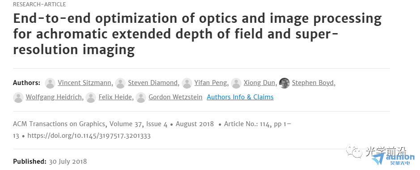Click Xiong Dun's avatar icon
The height and width of the screenshot is (170, 420).
[x=236, y=83]
